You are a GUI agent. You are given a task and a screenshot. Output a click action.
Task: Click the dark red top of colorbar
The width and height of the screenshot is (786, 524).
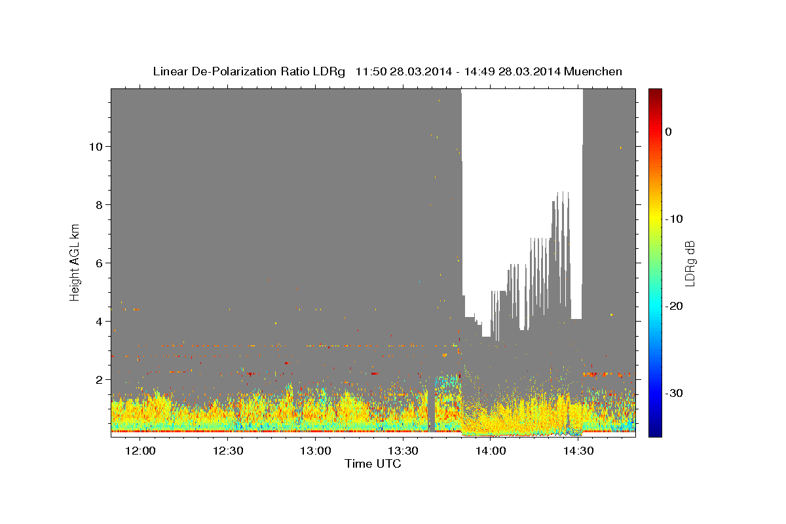pos(655,94)
